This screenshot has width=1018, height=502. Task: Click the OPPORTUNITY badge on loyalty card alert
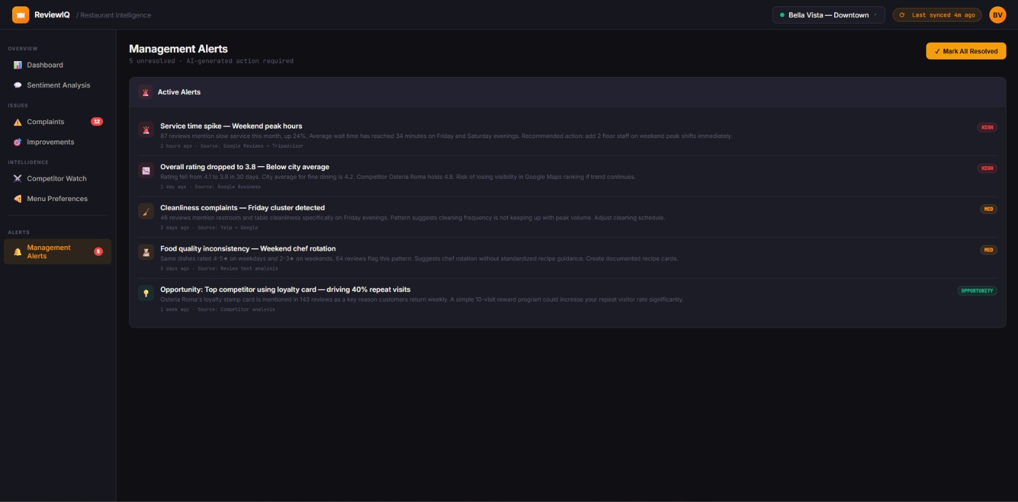pyautogui.click(x=977, y=291)
